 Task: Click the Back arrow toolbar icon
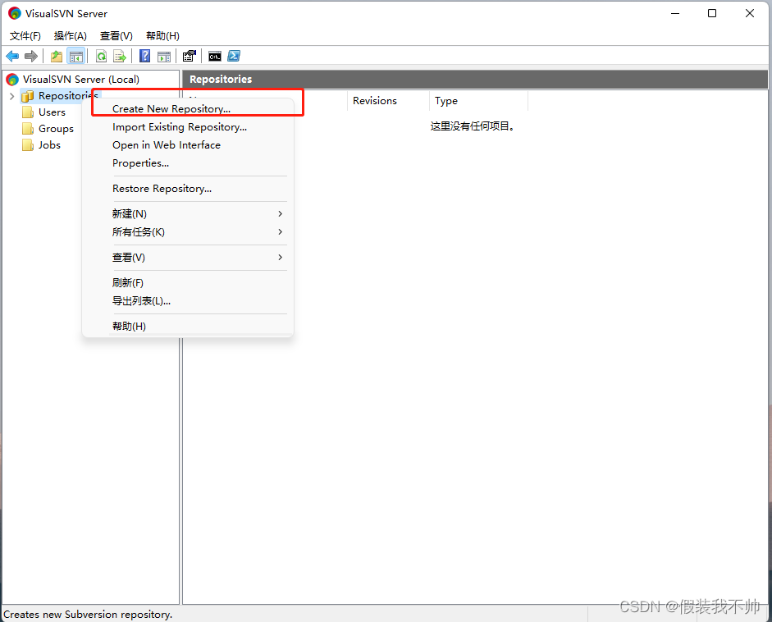pos(12,56)
